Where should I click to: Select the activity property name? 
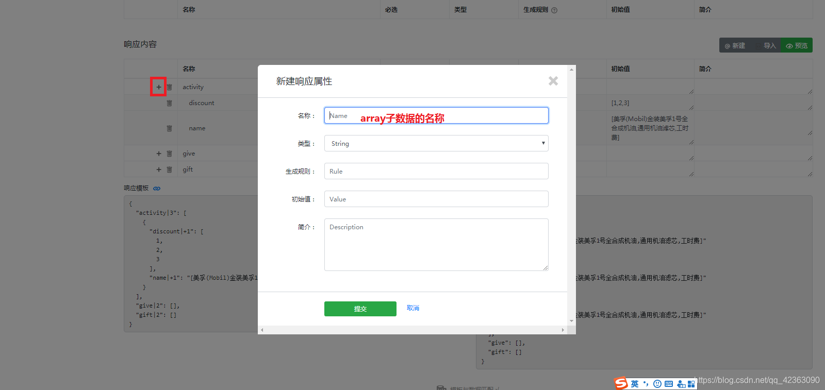193,87
